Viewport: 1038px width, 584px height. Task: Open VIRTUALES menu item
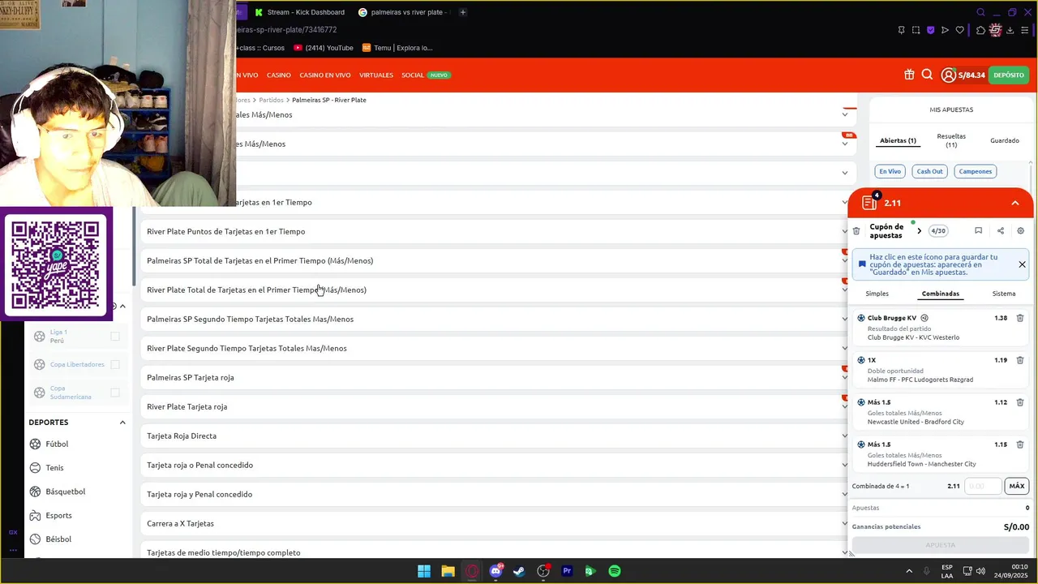pos(376,75)
